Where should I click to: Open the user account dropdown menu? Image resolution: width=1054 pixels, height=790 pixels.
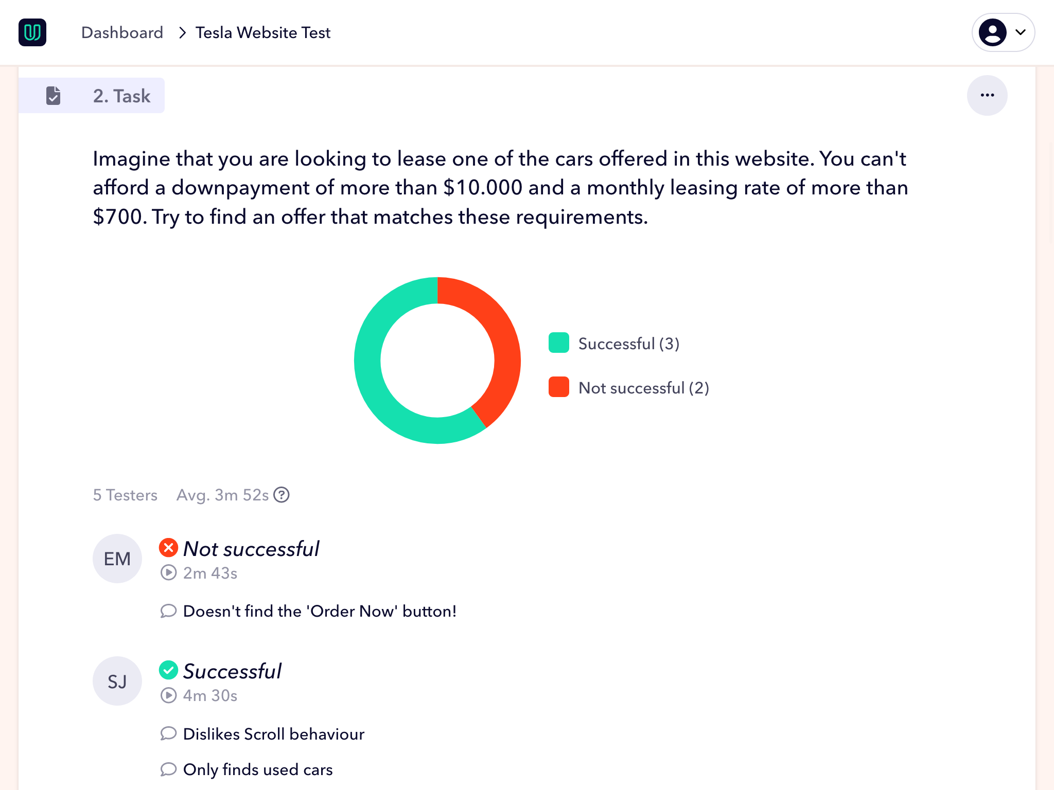coord(1020,32)
